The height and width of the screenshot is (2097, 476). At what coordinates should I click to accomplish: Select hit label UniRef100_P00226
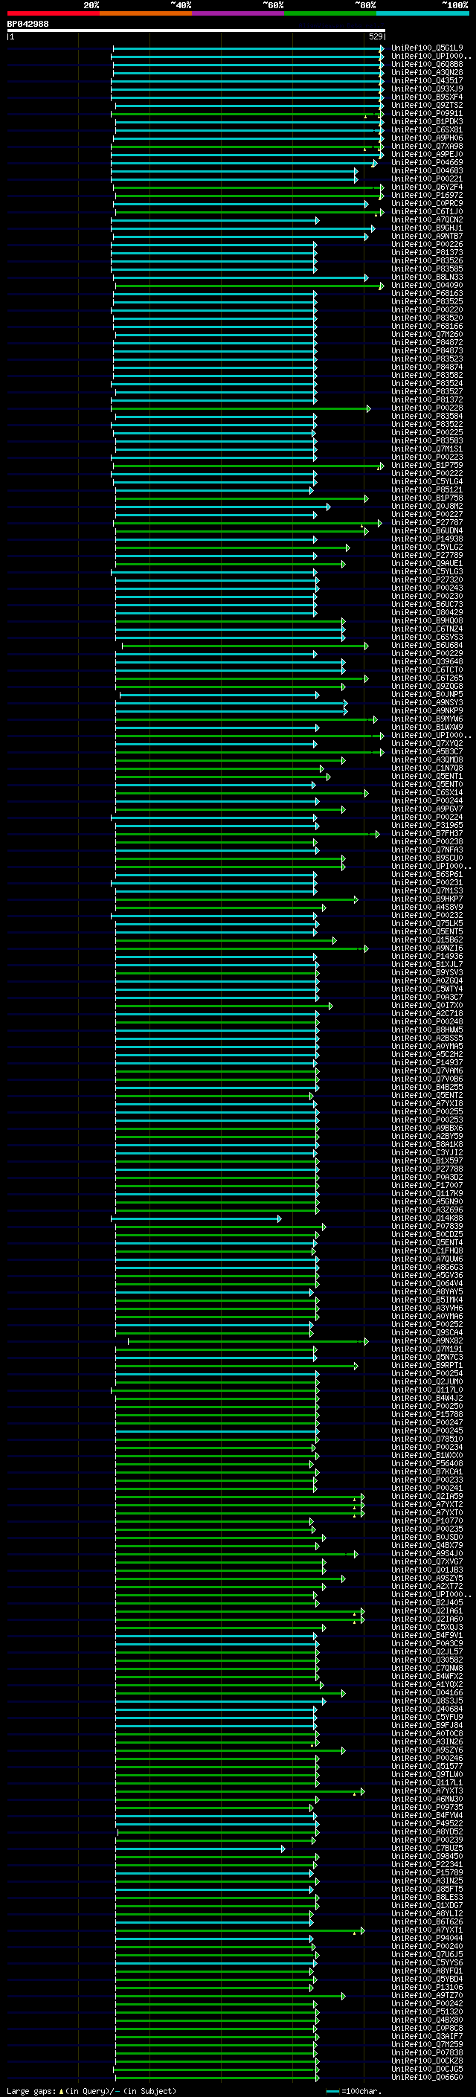point(427,244)
